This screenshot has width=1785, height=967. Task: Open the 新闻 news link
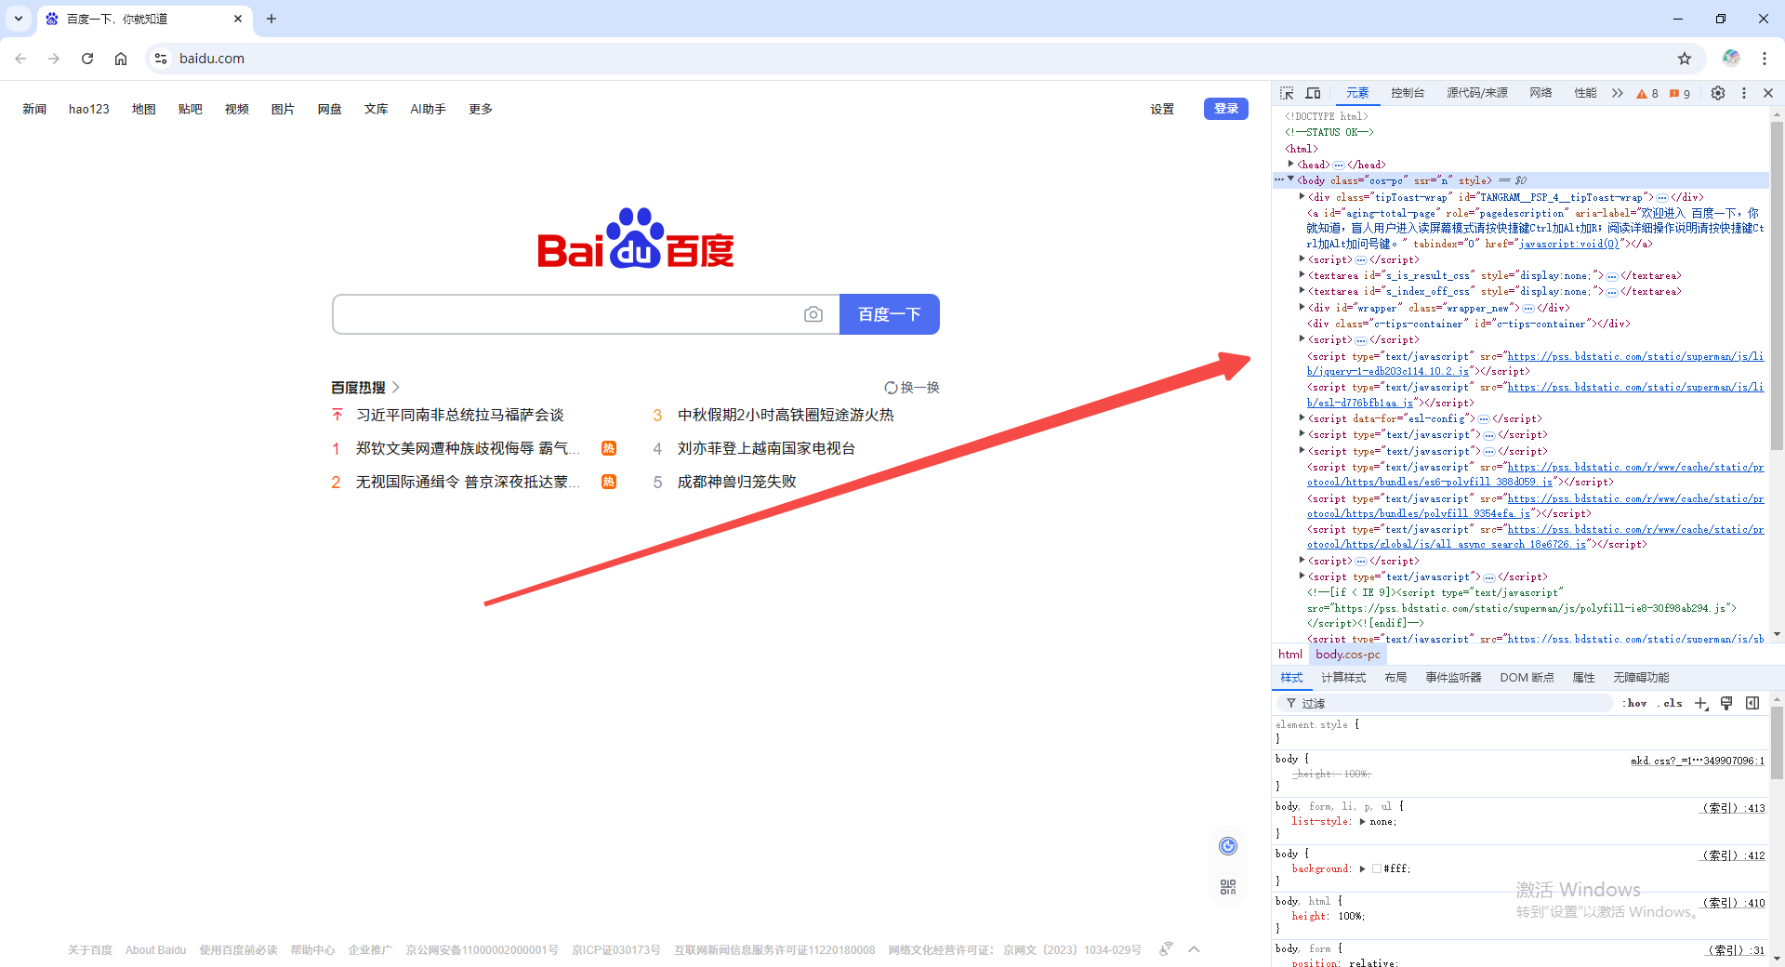coord(34,109)
